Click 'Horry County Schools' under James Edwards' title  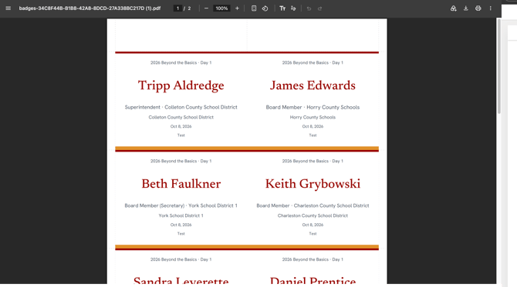click(313, 118)
